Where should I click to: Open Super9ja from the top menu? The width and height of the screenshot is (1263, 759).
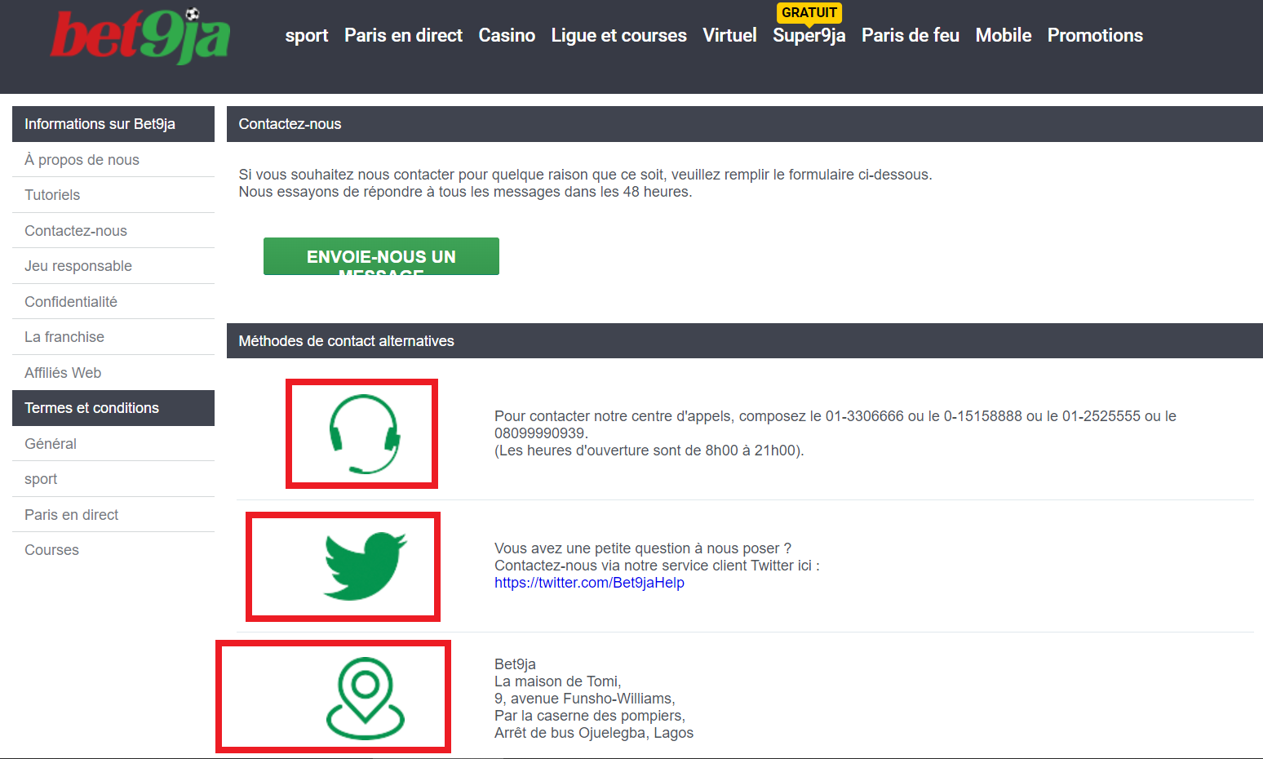pyautogui.click(x=809, y=35)
